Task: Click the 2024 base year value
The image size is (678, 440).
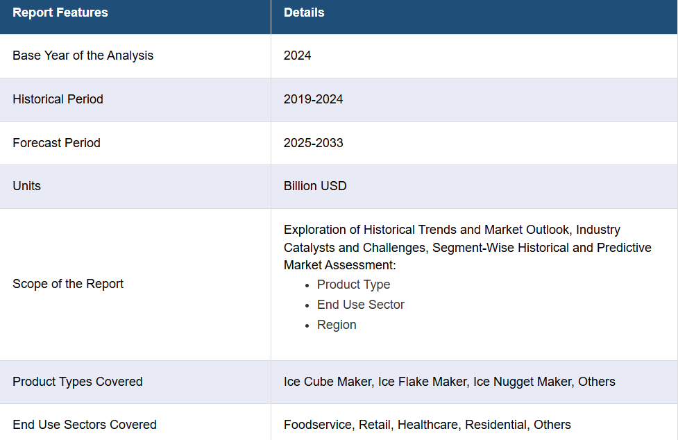Action: (x=297, y=56)
